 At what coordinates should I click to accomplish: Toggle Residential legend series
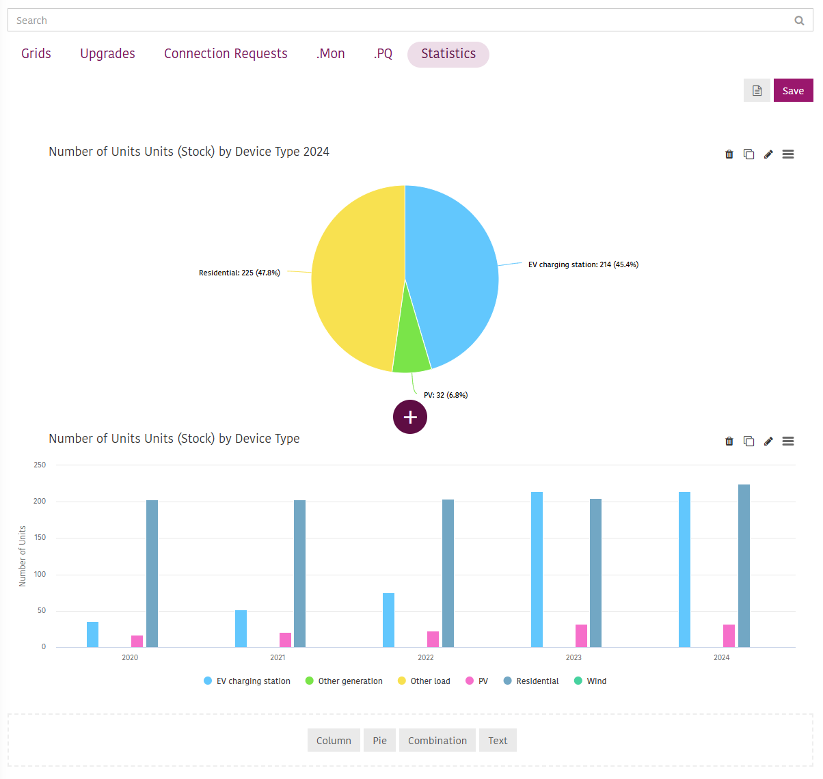[x=531, y=681]
